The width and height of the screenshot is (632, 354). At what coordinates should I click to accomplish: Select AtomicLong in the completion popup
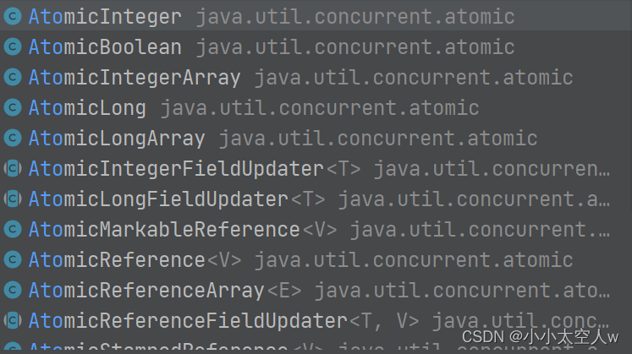click(x=316, y=107)
